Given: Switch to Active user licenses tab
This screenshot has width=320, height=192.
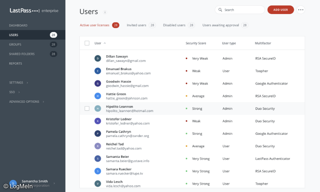Looking at the screenshot, I should coord(94,25).
